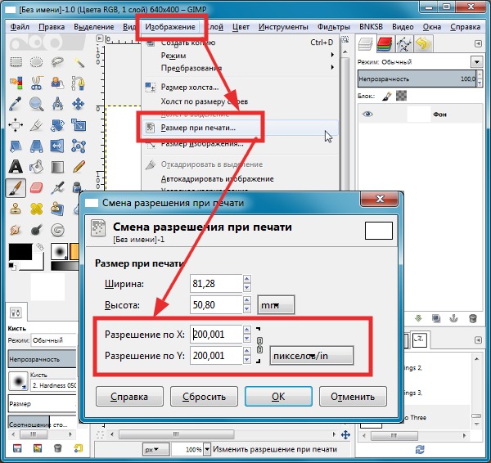The height and width of the screenshot is (463, 491).
Task: Choose the Perspective tool
Action: (36, 146)
